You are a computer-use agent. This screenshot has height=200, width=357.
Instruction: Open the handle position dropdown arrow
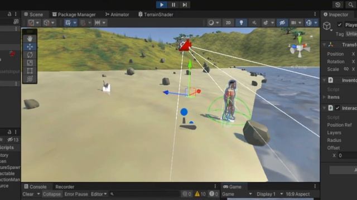[37, 23]
